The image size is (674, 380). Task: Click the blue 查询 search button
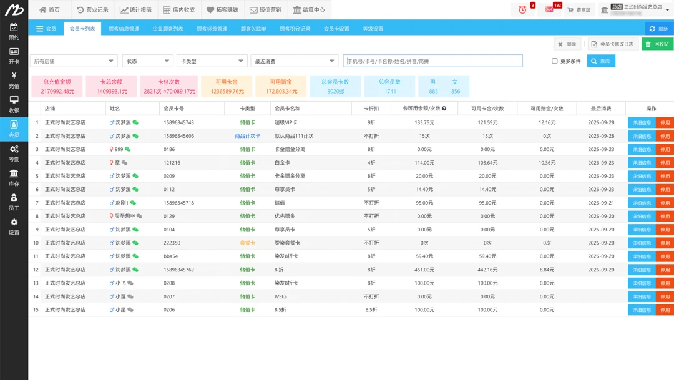tap(601, 61)
